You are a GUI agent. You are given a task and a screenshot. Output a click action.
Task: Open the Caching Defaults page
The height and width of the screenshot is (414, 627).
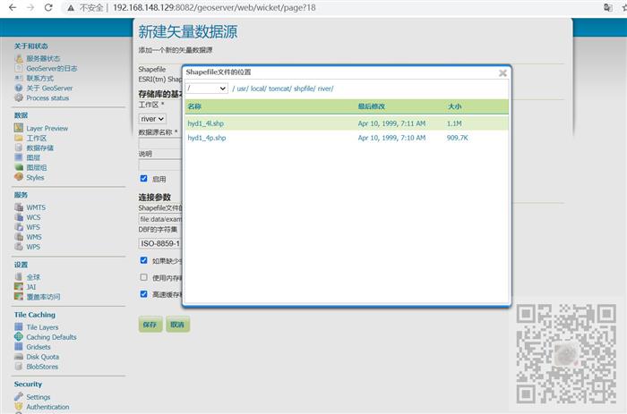tap(51, 337)
